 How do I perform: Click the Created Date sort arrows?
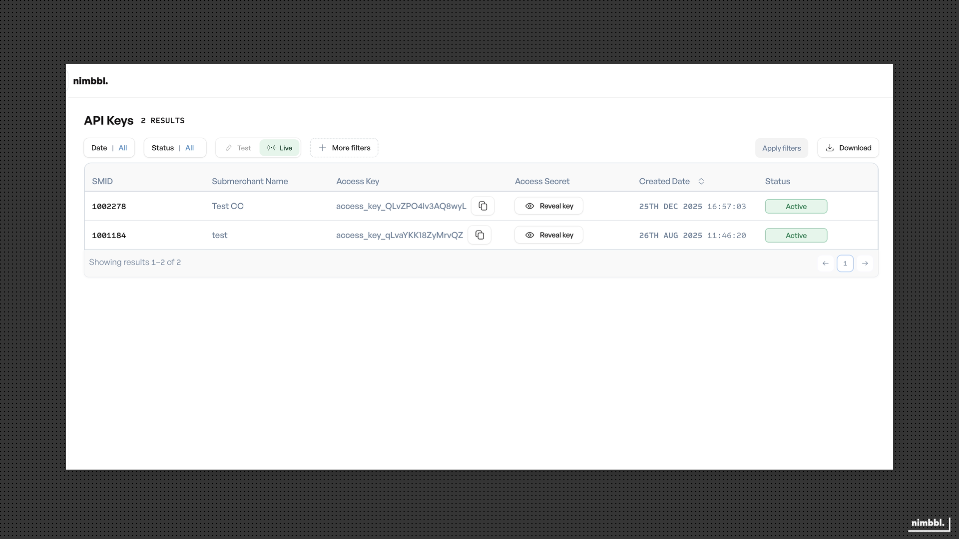[701, 181]
